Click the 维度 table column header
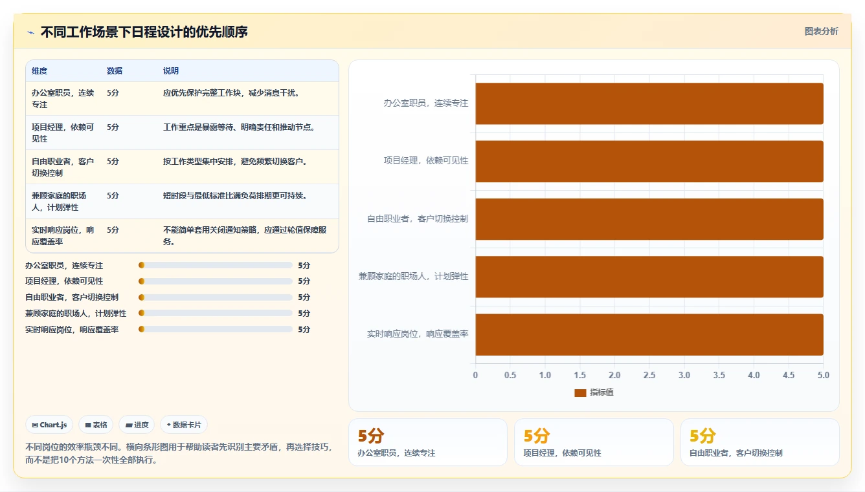Image resolution: width=865 pixels, height=492 pixels. click(39, 70)
